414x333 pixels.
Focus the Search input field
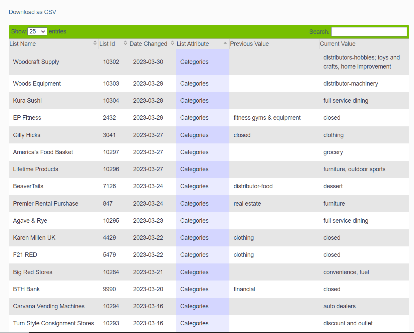click(369, 32)
